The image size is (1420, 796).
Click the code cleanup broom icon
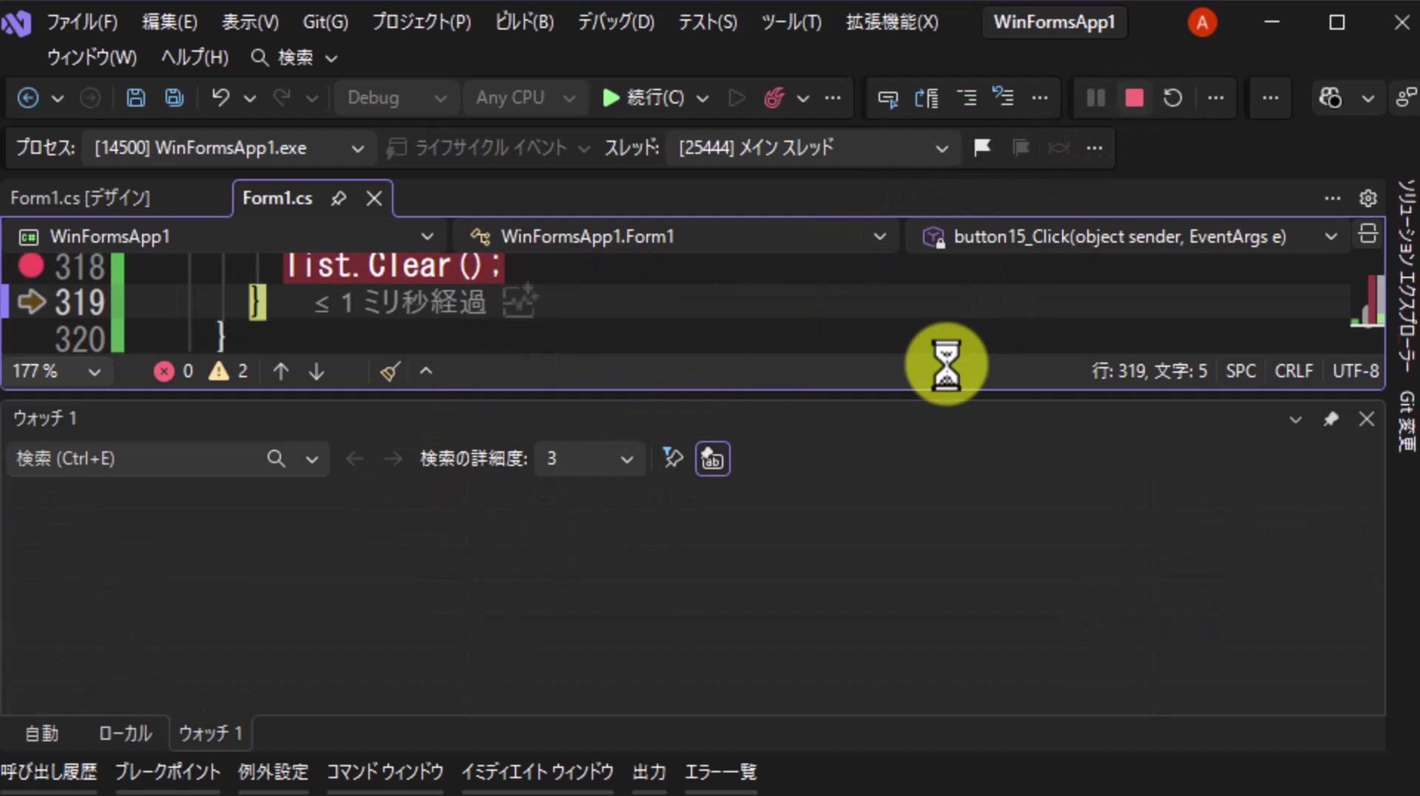click(390, 371)
